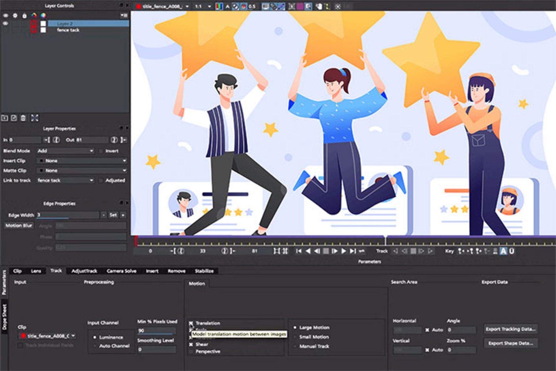Enable the Perspective motion checkbox
Screen dimensions: 556x371
tap(191, 352)
